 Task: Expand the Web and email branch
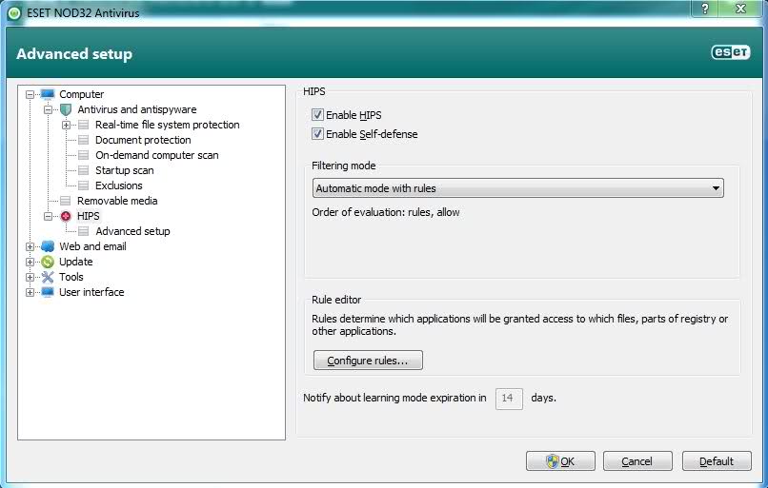point(30,246)
